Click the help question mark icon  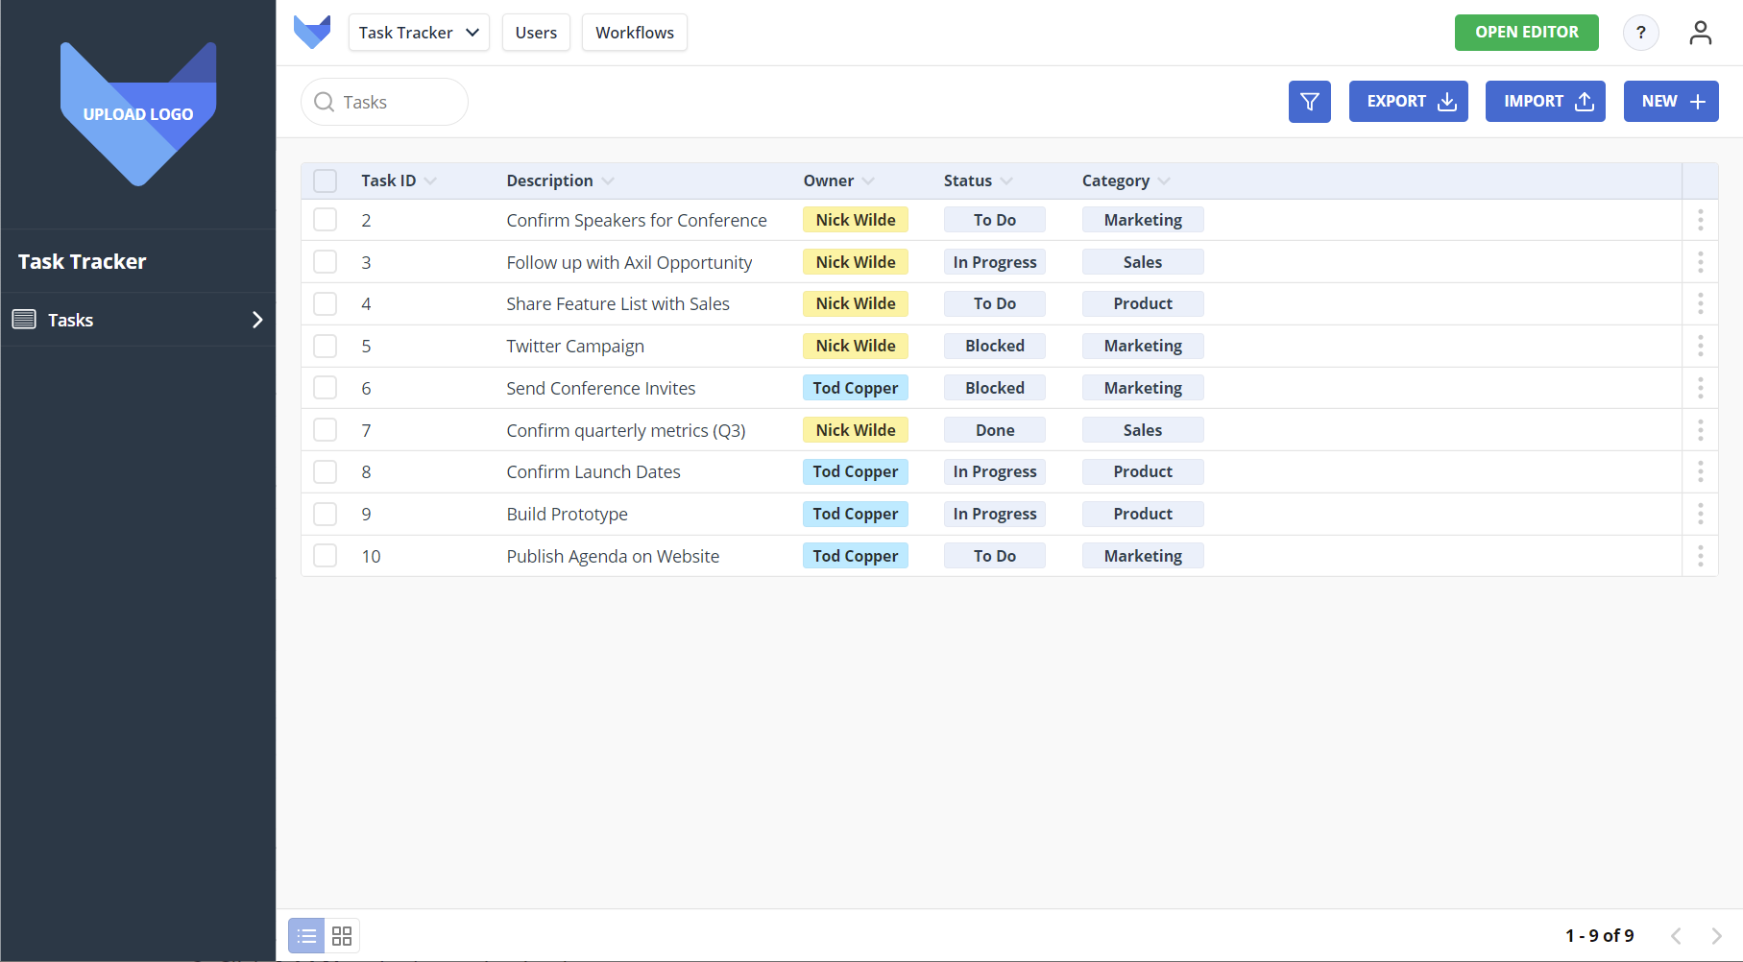click(x=1640, y=33)
